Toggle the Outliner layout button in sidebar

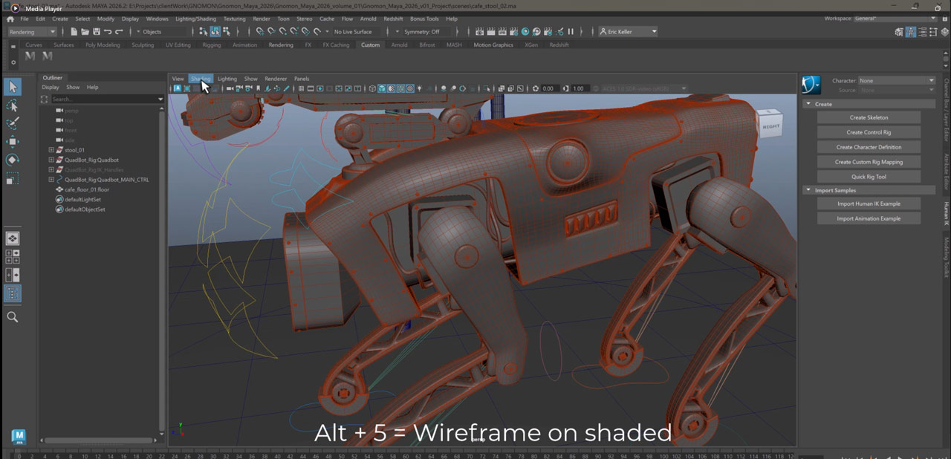point(13,293)
